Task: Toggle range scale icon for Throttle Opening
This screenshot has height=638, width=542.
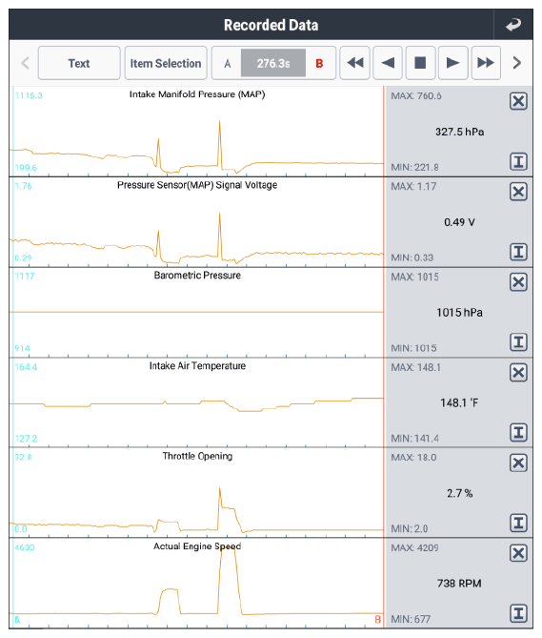Action: tap(518, 523)
